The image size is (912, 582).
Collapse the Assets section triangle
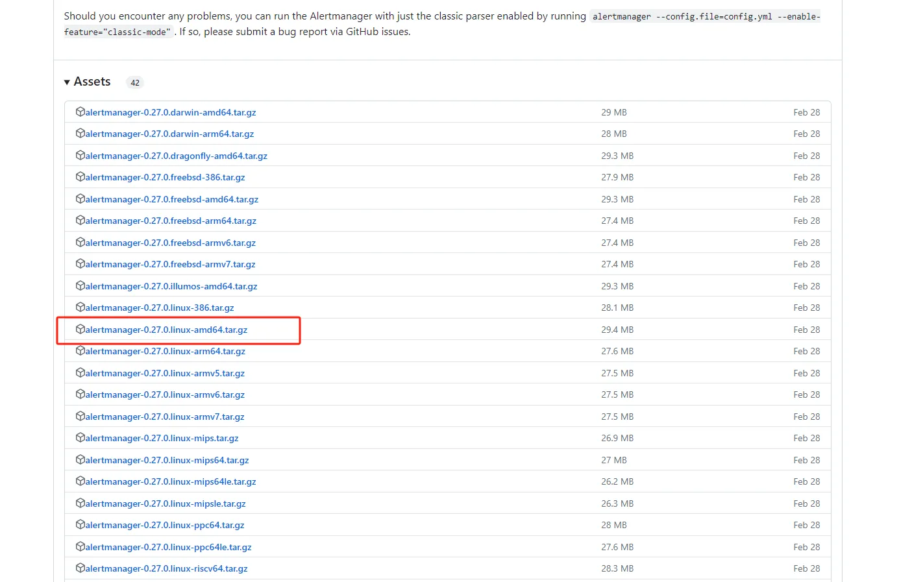pyautogui.click(x=67, y=82)
